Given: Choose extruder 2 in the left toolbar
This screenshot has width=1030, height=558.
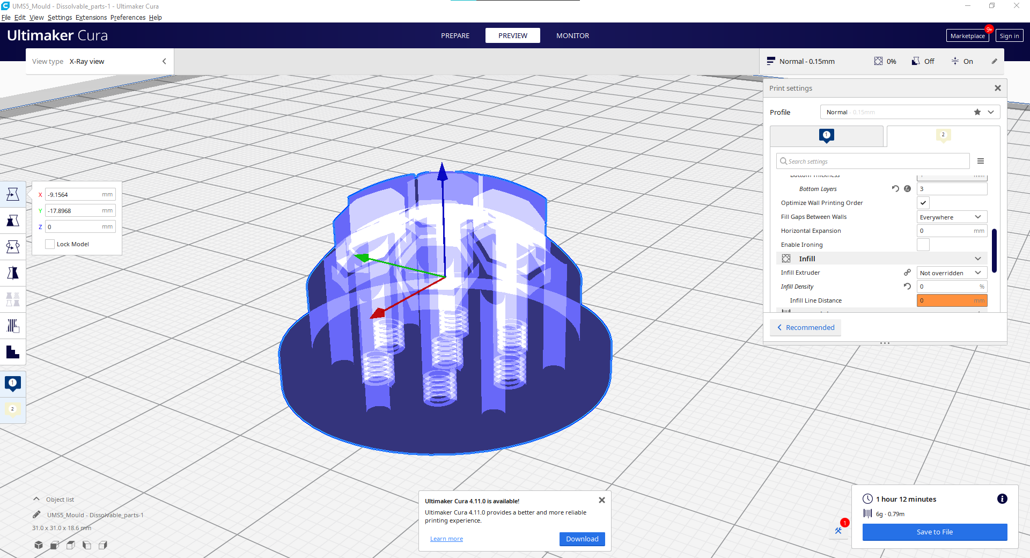Looking at the screenshot, I should (13, 410).
